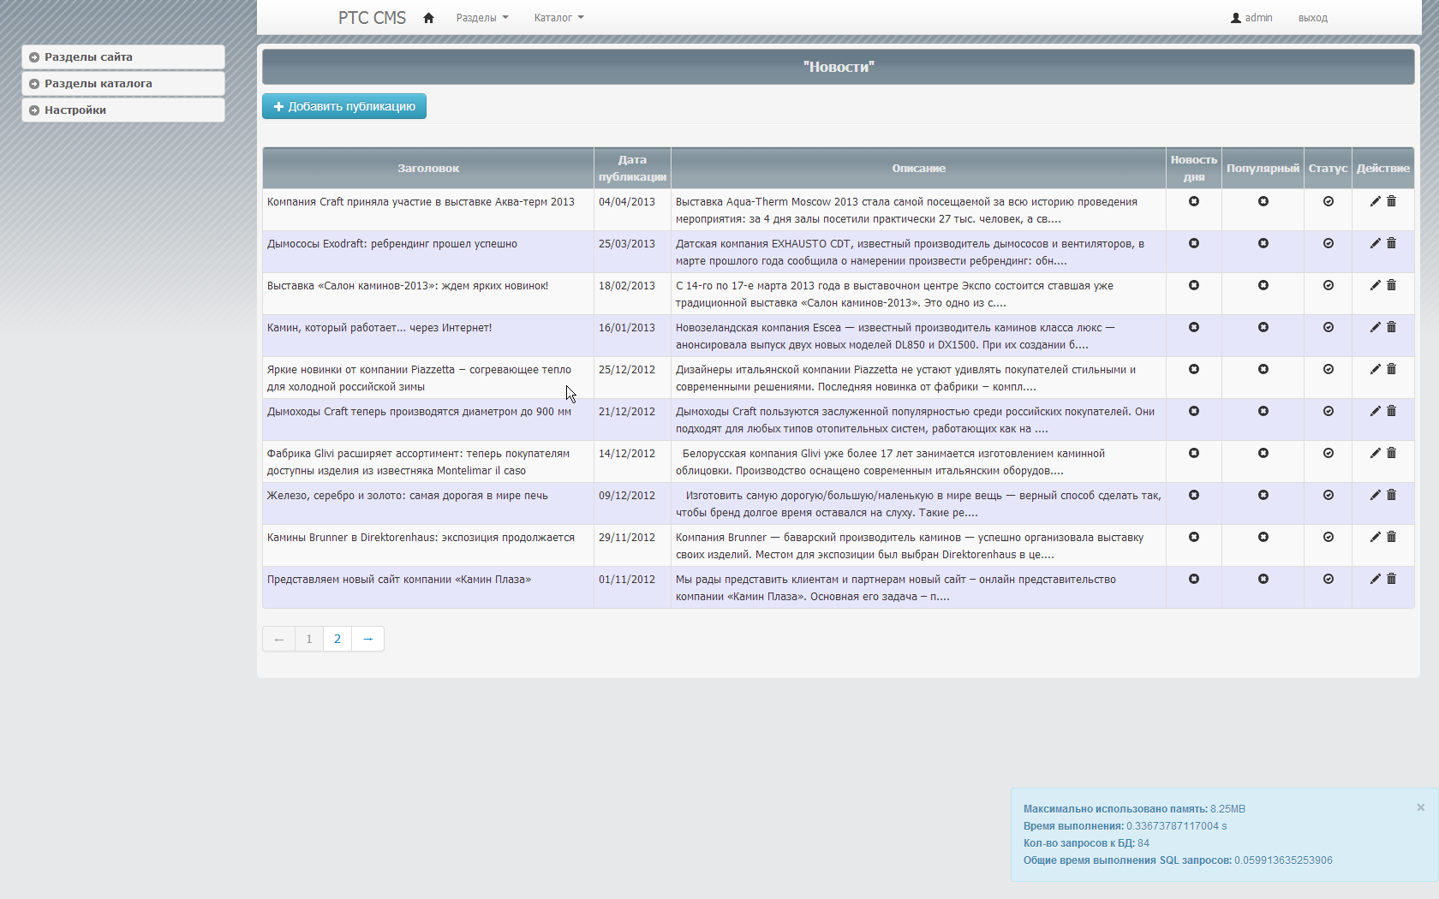Edit the Дымососы Exodraft news item
Screen dimensions: 1439x899
point(1375,243)
